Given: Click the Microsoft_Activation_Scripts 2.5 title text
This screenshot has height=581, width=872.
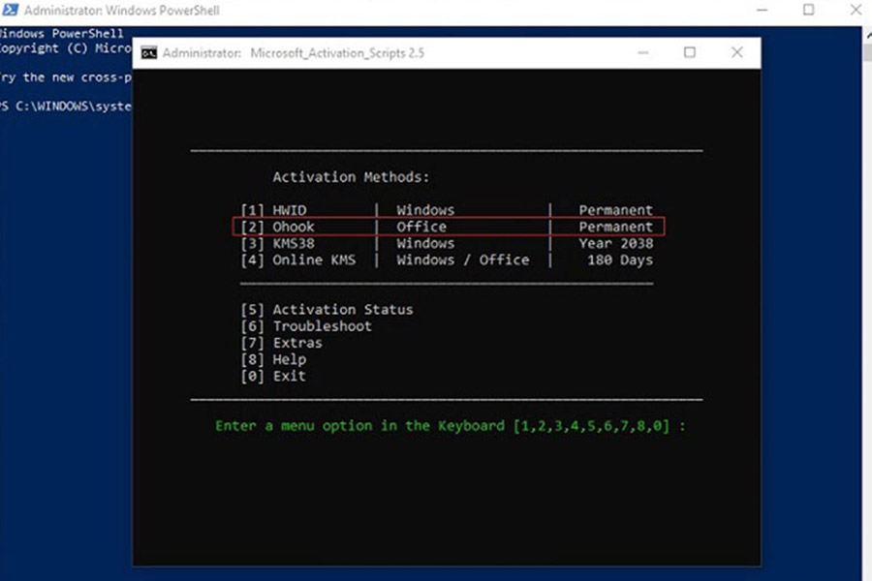Looking at the screenshot, I should [337, 53].
